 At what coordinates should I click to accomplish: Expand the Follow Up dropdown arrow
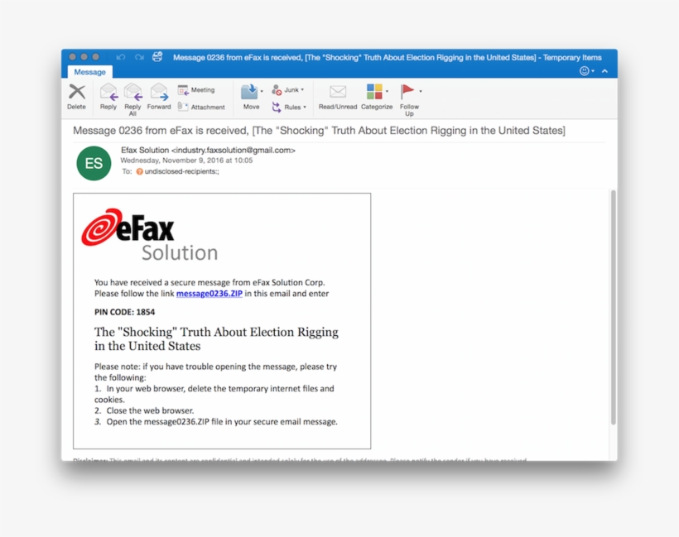pyautogui.click(x=421, y=91)
